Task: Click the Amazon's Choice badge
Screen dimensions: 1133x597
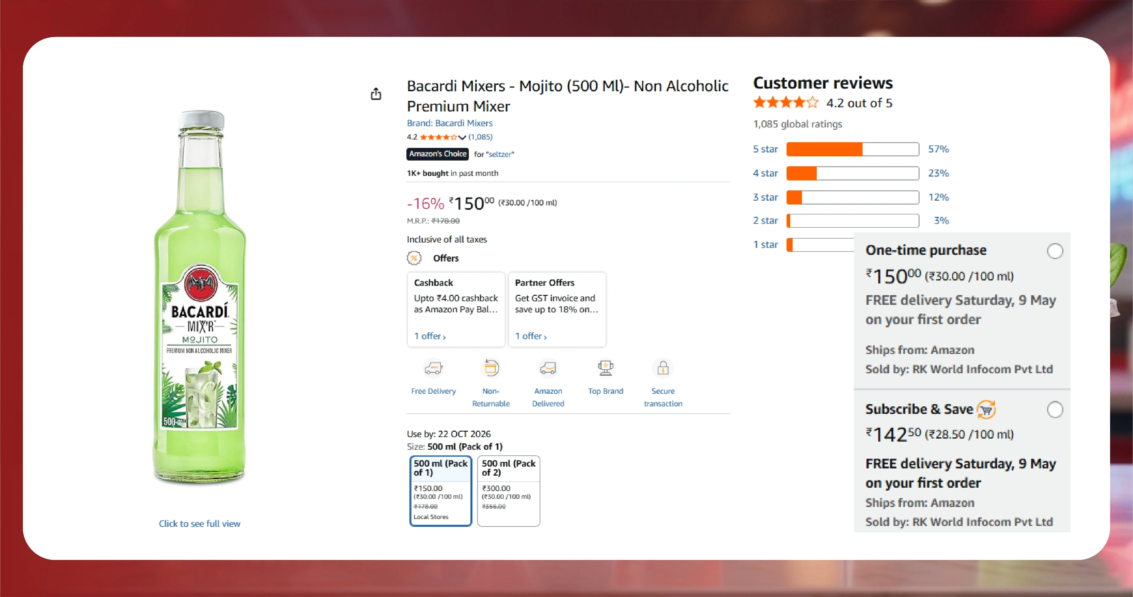Action: point(438,154)
